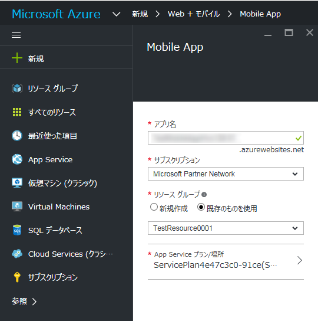Select the 既存のものを使用 radio button
Image resolution: width=318 pixels, height=321 pixels.
201,207
